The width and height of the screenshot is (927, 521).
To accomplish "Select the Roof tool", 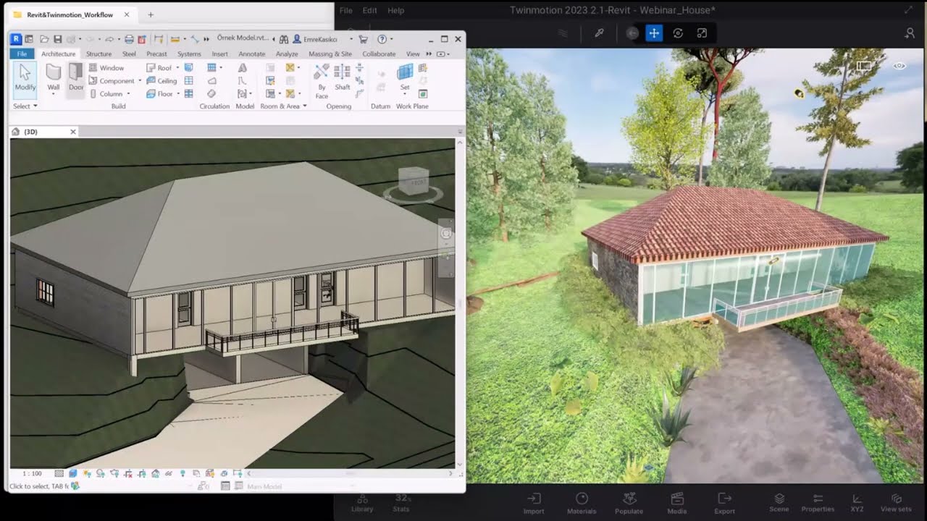I will [x=159, y=67].
